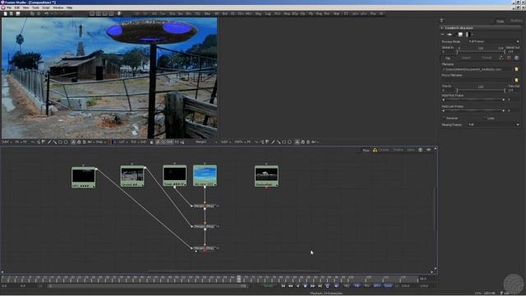Image resolution: width=526 pixels, height=296 pixels.
Task: Open the Edit menu
Action: pyautogui.click(x=16, y=7)
